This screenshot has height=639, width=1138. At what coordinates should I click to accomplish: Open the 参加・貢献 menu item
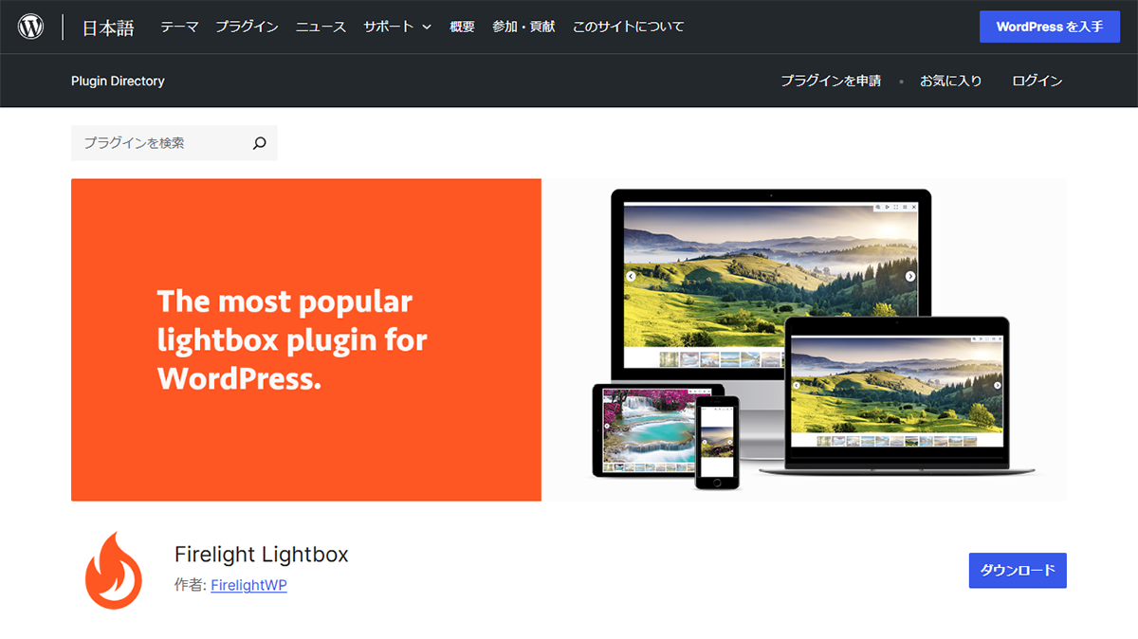pyautogui.click(x=523, y=27)
